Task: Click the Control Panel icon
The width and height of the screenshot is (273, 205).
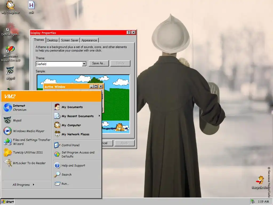Action: 57,145
